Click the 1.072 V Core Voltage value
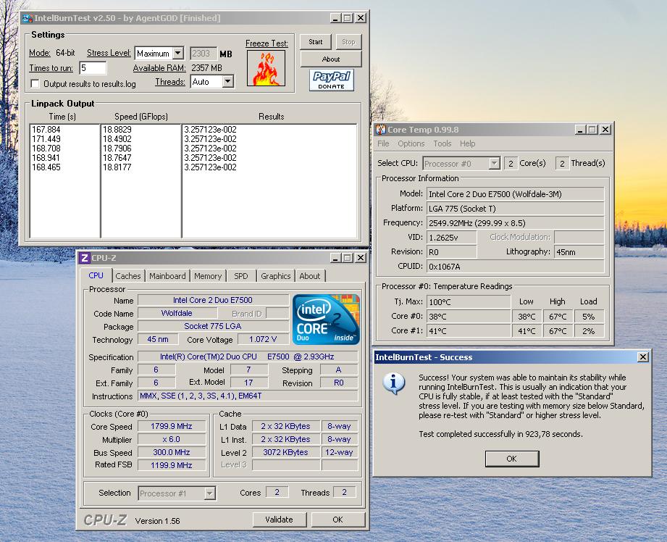This screenshot has width=667, height=542. click(263, 339)
